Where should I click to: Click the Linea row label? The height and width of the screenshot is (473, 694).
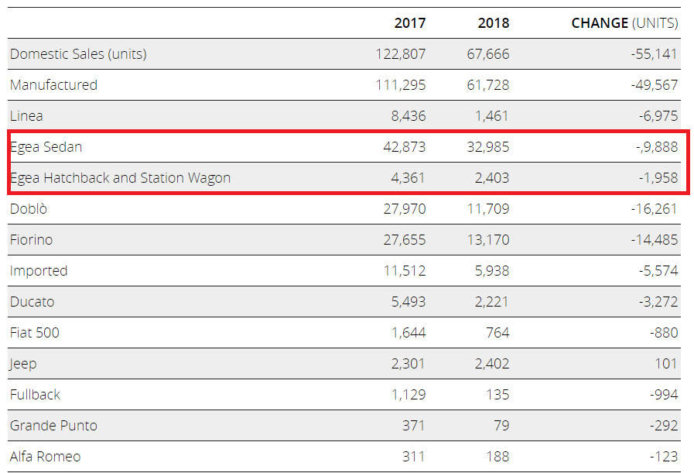coord(26,116)
